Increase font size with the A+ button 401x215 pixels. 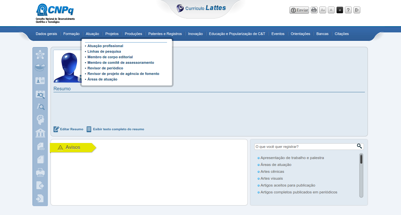point(323,10)
